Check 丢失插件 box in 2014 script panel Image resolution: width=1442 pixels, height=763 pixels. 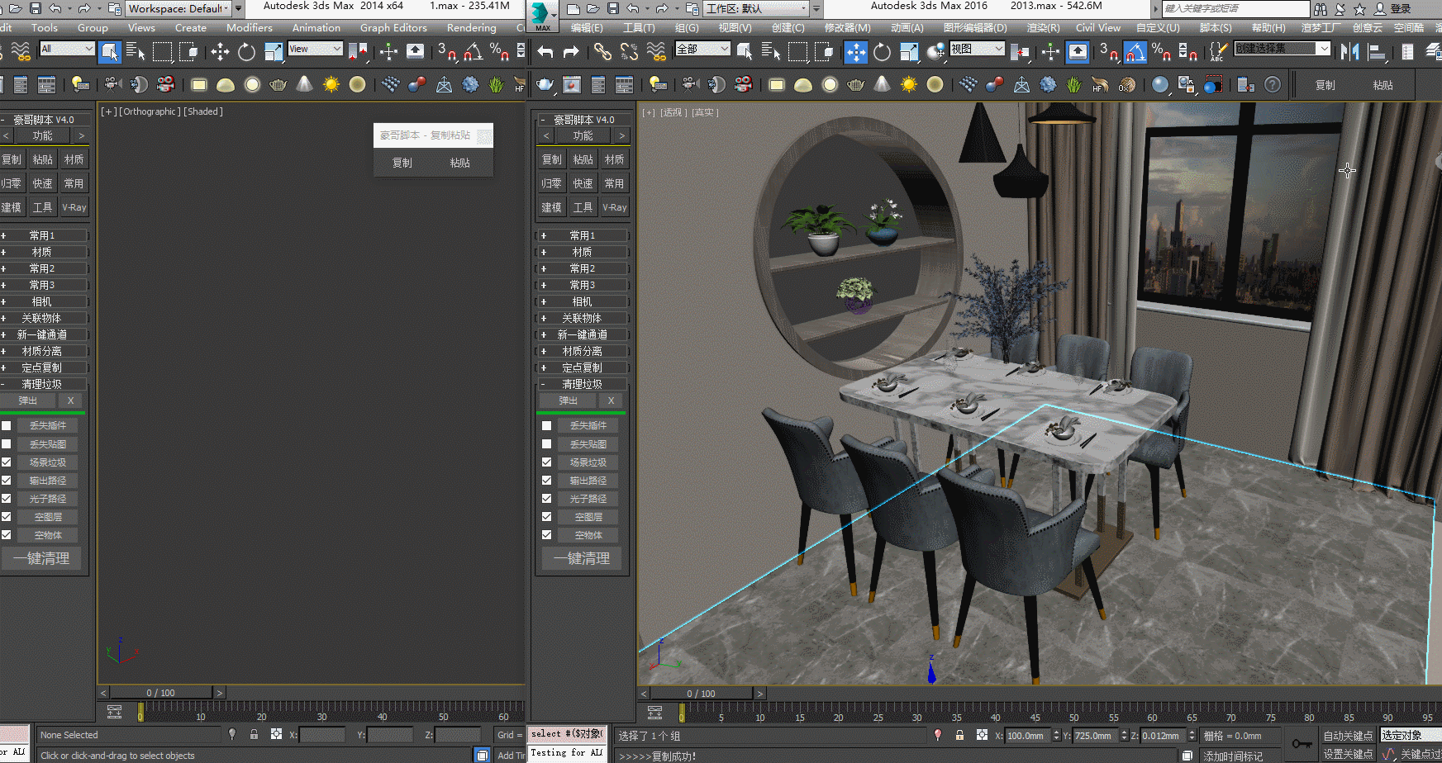[x=6, y=426]
